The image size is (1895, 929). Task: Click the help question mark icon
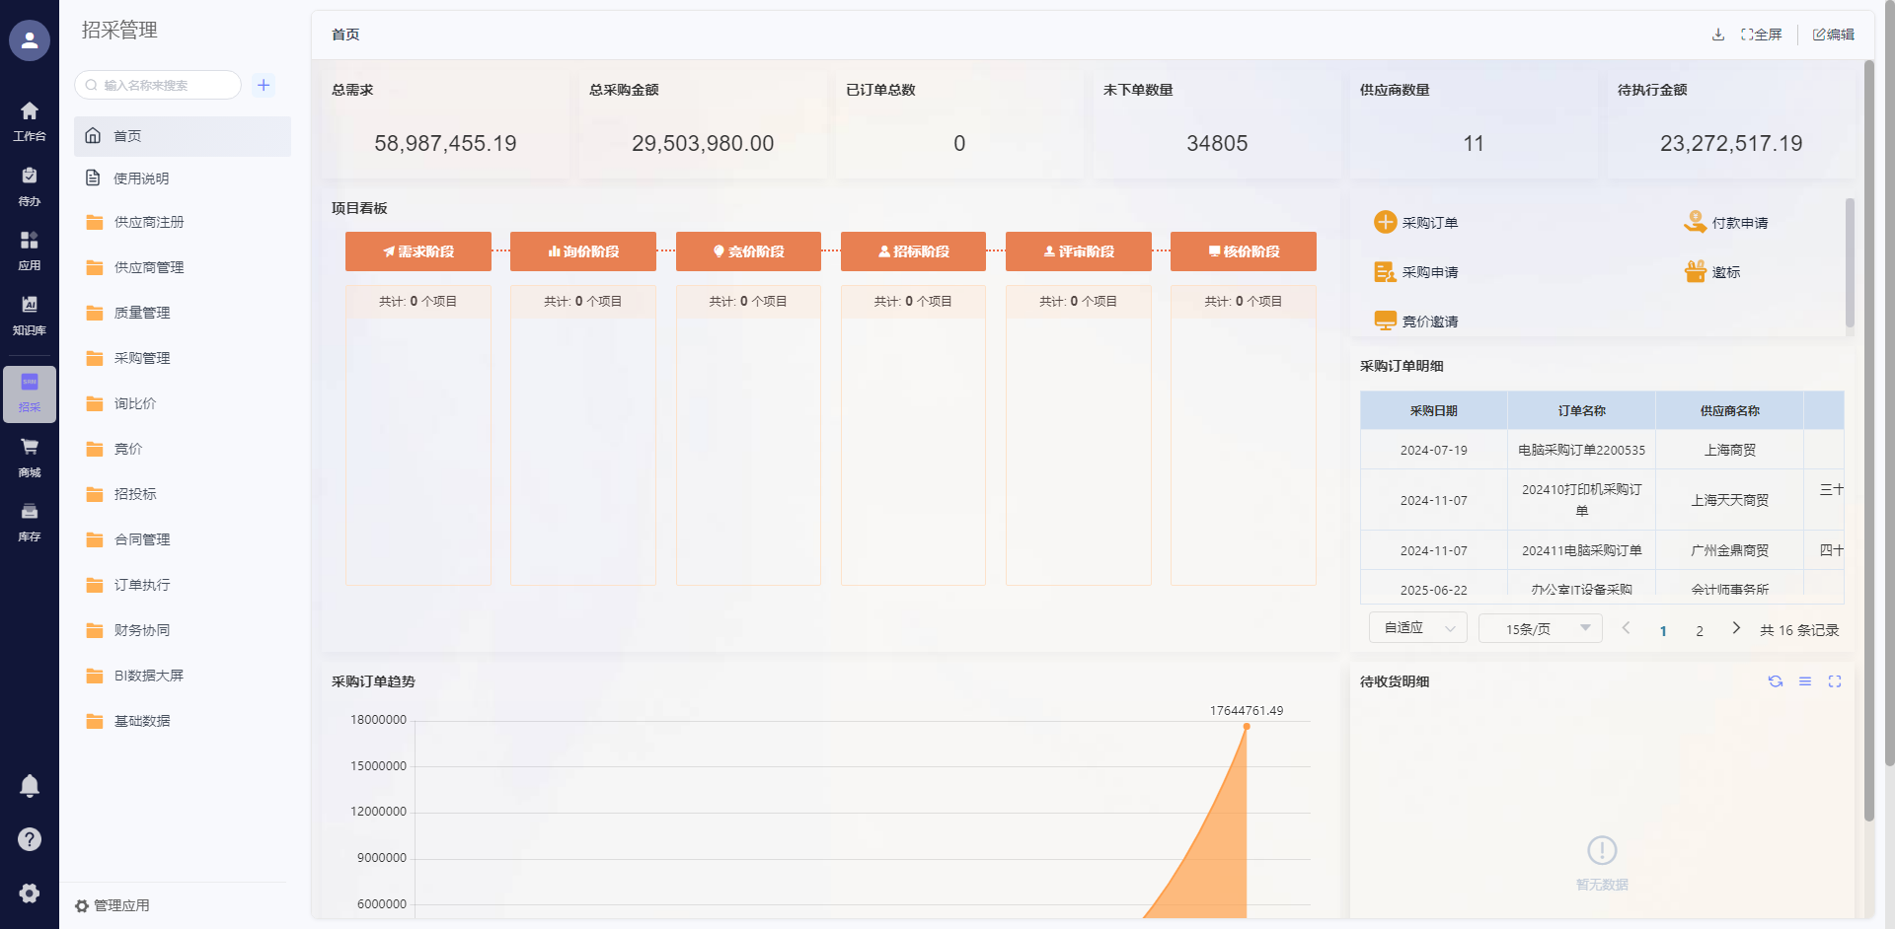coord(30,839)
